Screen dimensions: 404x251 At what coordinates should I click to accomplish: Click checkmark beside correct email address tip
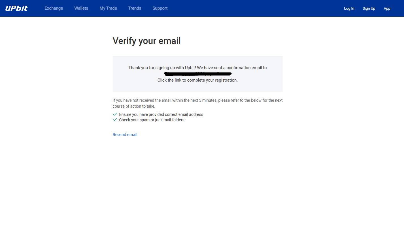click(115, 114)
